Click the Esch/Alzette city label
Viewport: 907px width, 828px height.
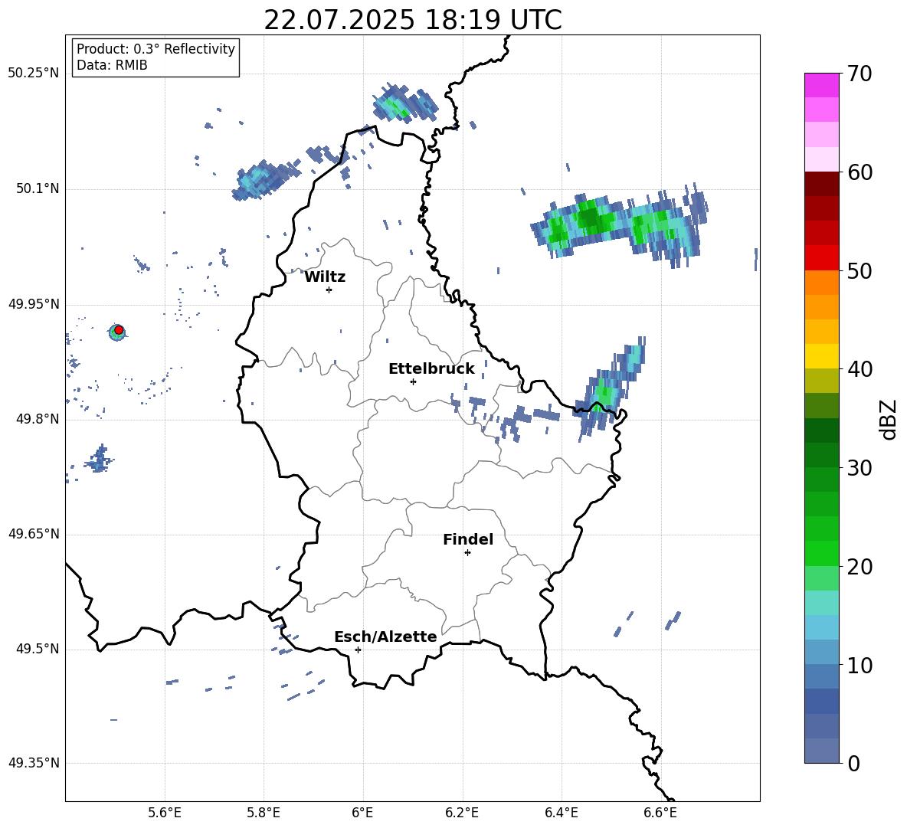tap(385, 637)
